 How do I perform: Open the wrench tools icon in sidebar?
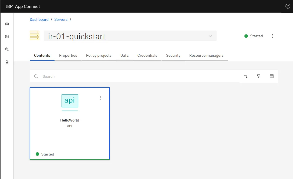click(x=7, y=49)
